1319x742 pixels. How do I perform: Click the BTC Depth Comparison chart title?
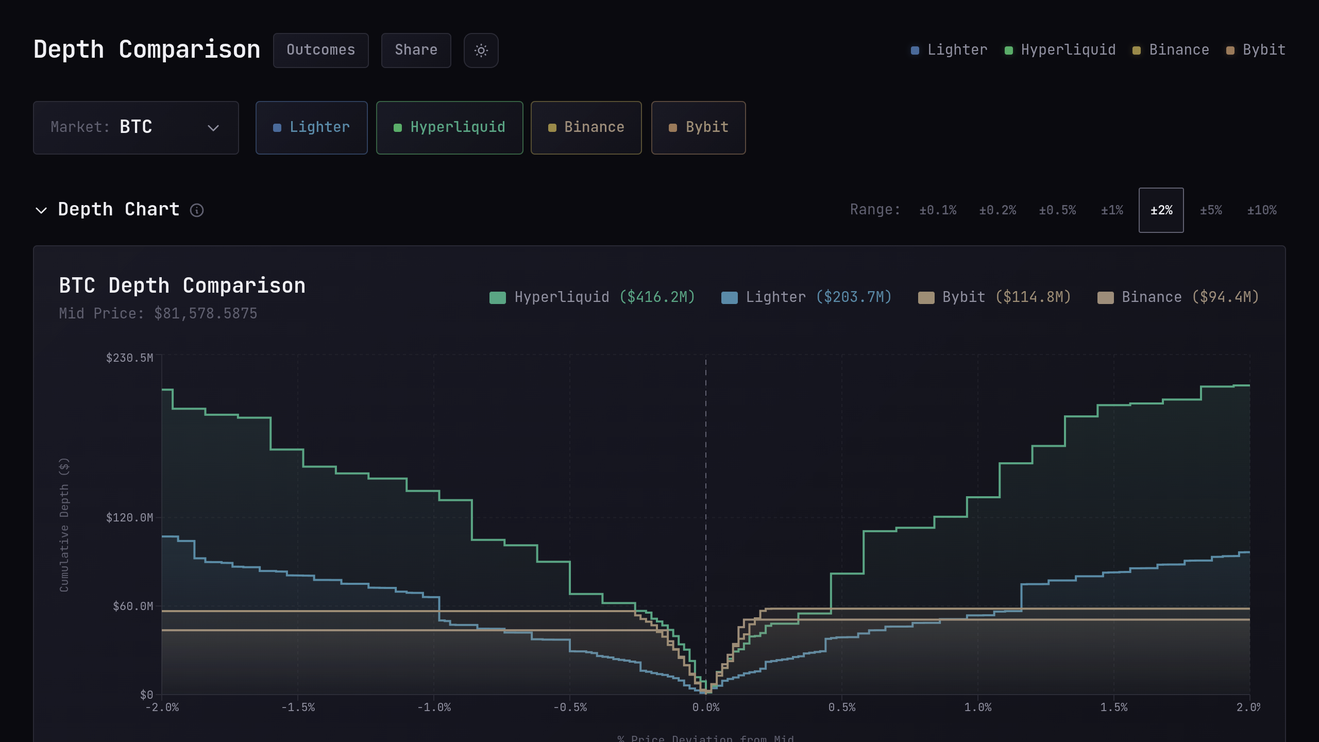tap(182, 285)
